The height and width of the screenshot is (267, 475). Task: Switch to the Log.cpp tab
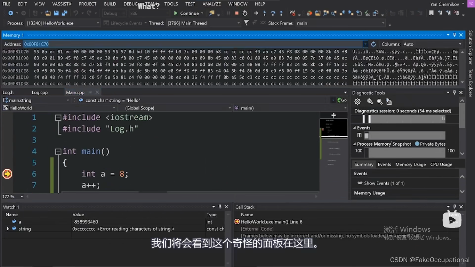40,92
